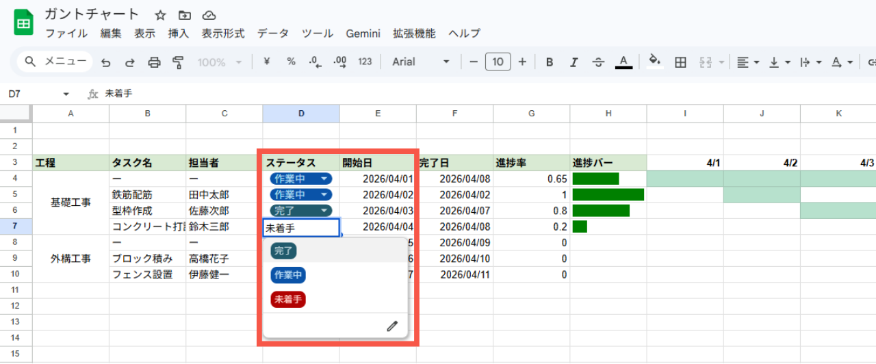Open the Arial font dropdown
Viewport: 876px width, 364px height.
420,62
